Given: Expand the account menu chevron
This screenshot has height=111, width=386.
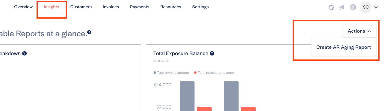Looking at the screenshot, I should tap(376, 7).
